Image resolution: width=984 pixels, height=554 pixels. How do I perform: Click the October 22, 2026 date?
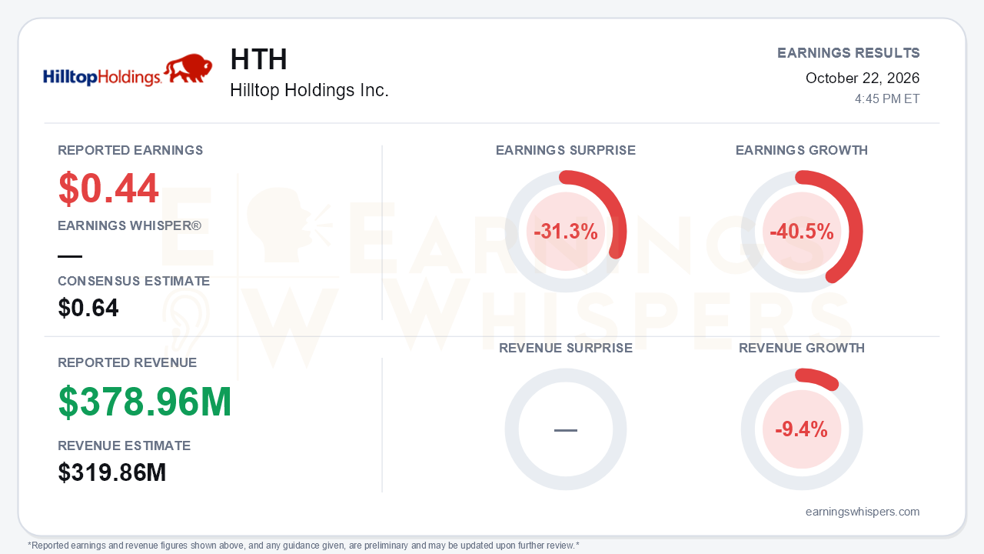862,78
